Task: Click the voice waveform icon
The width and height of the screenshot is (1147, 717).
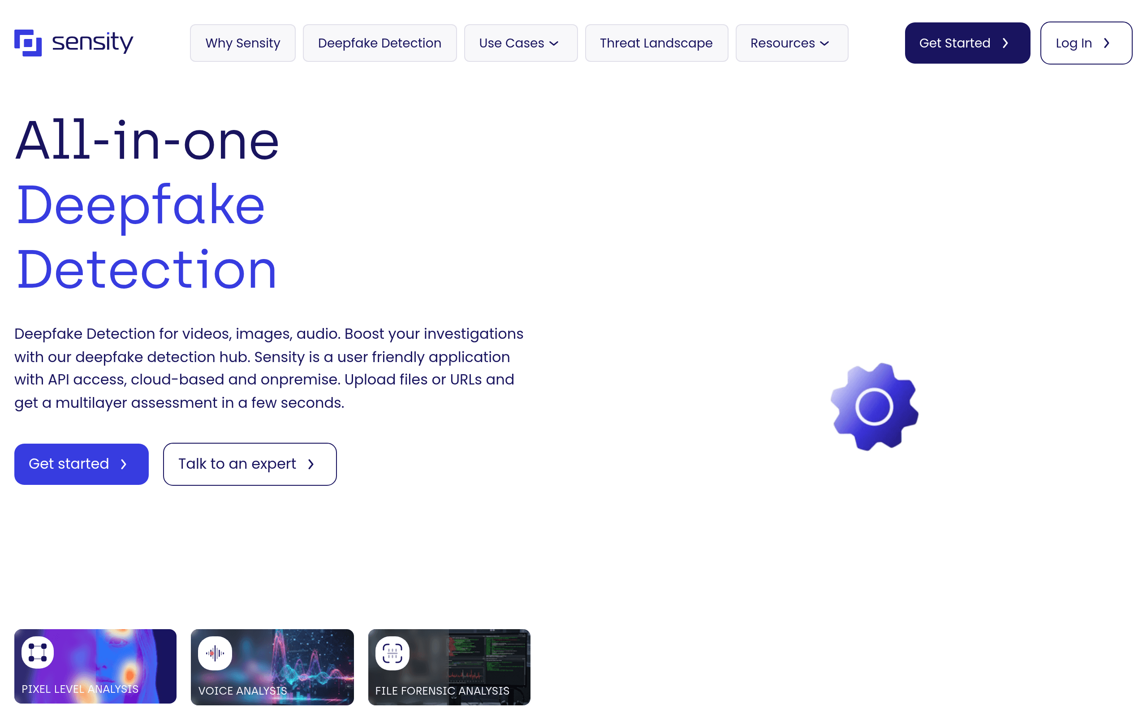Action: click(215, 653)
